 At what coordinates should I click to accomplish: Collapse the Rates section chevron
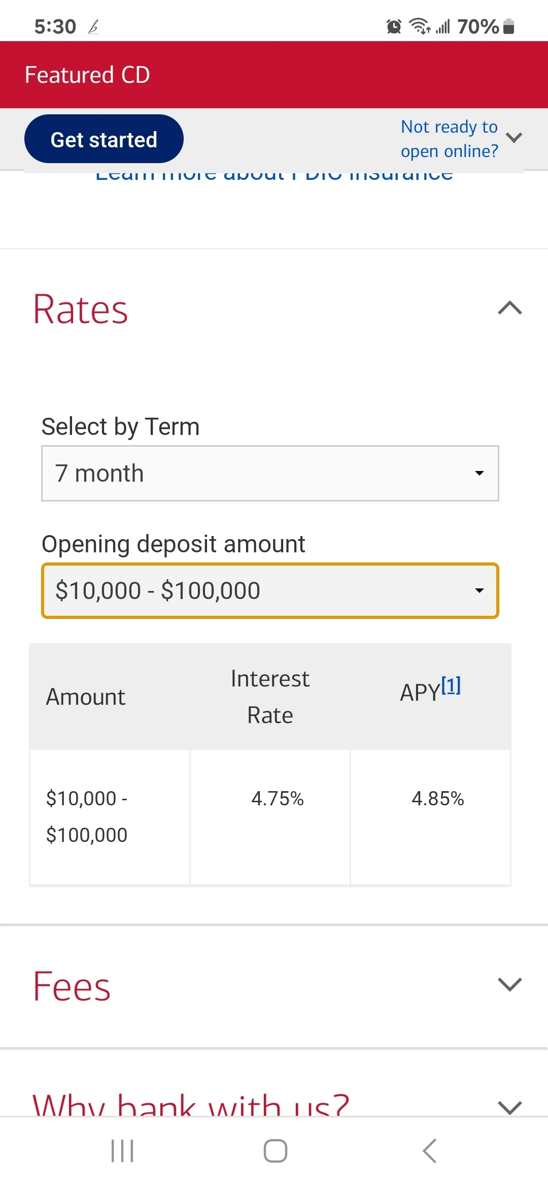pyautogui.click(x=510, y=308)
